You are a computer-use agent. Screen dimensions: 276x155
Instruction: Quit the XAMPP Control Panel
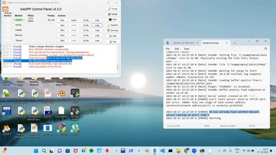pyautogui.click(x=113, y=42)
